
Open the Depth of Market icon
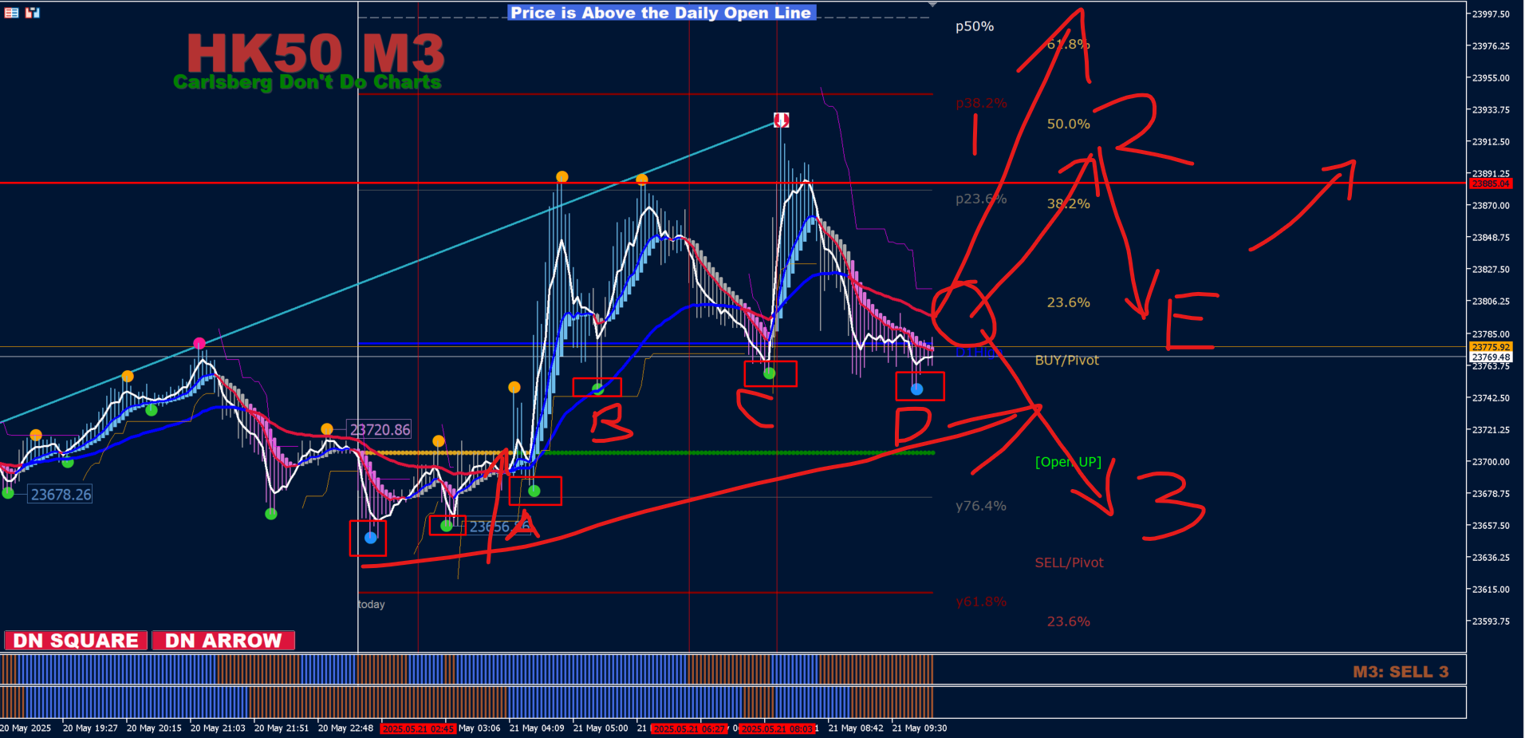[x=11, y=13]
